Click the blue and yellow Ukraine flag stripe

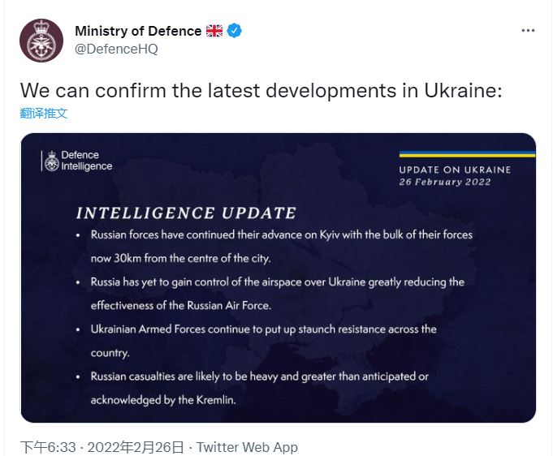pos(467,153)
